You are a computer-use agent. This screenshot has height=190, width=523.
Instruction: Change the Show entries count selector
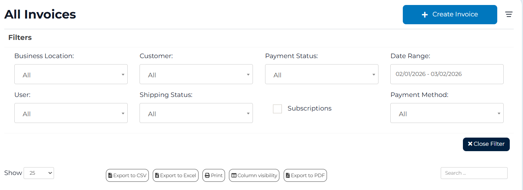[x=39, y=173]
